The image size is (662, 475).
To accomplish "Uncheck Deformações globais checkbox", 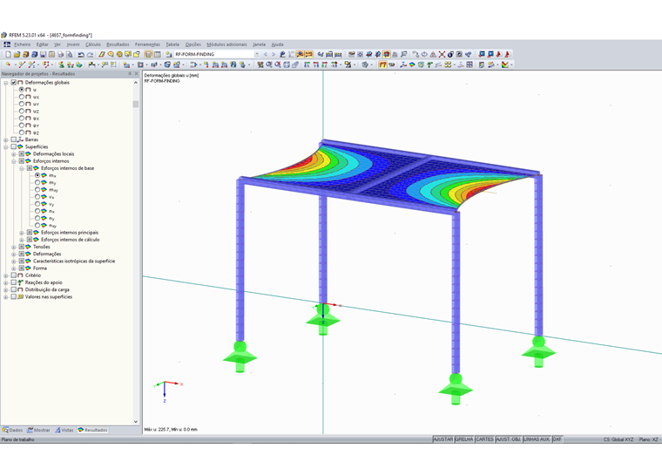I will point(14,83).
